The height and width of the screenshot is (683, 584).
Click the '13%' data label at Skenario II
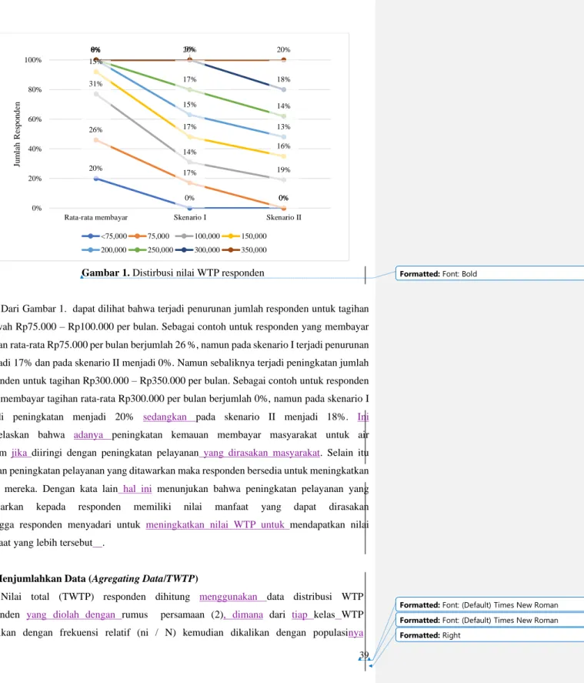pyautogui.click(x=284, y=127)
